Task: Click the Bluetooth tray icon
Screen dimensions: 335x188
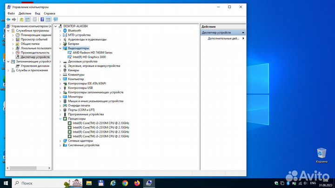Action: [x=288, y=183]
